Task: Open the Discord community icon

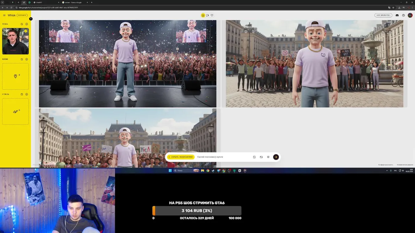Action: pyautogui.click(x=397, y=15)
